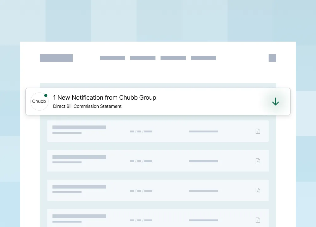Download the file in the first list row
This screenshot has height=227, width=316.
(x=258, y=131)
